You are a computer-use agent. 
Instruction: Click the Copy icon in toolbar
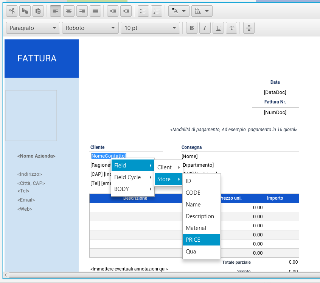click(x=25, y=11)
